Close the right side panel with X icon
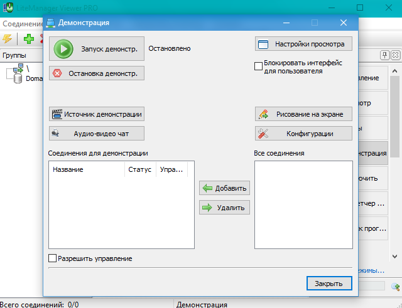 [396, 55]
